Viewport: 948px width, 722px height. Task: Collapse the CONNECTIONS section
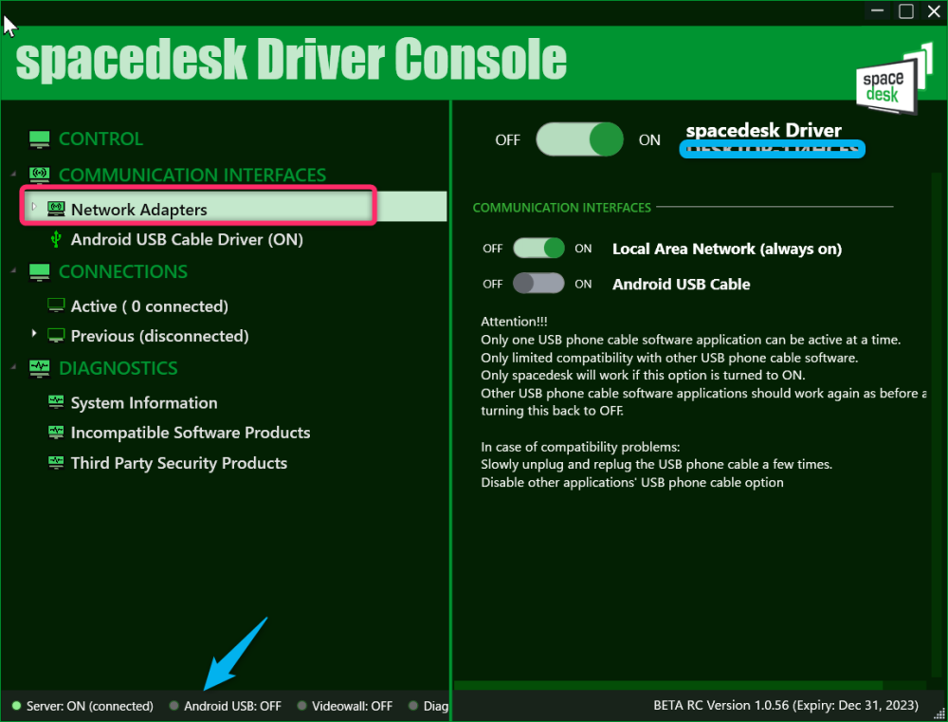coord(14,270)
